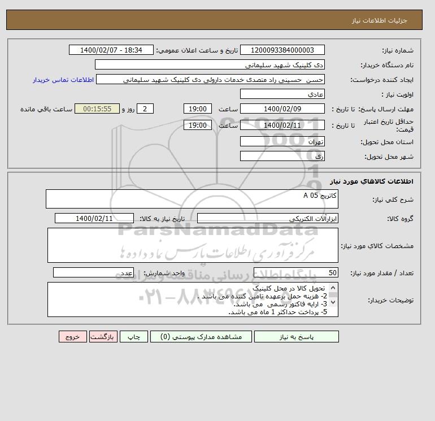Click the پاسخ به نیاز button

coord(296,337)
